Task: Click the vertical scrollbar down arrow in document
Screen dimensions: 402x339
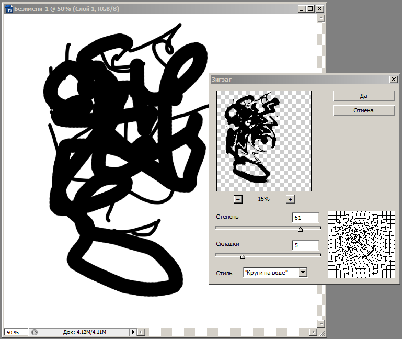Action: click(x=321, y=324)
